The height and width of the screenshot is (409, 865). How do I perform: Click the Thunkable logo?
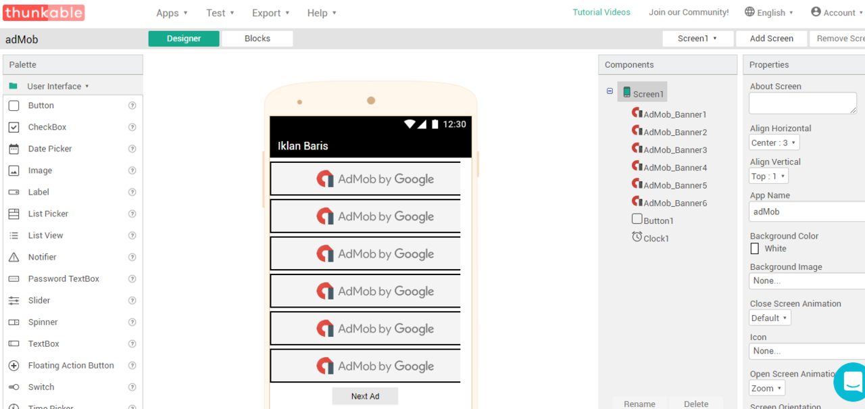[x=44, y=12]
